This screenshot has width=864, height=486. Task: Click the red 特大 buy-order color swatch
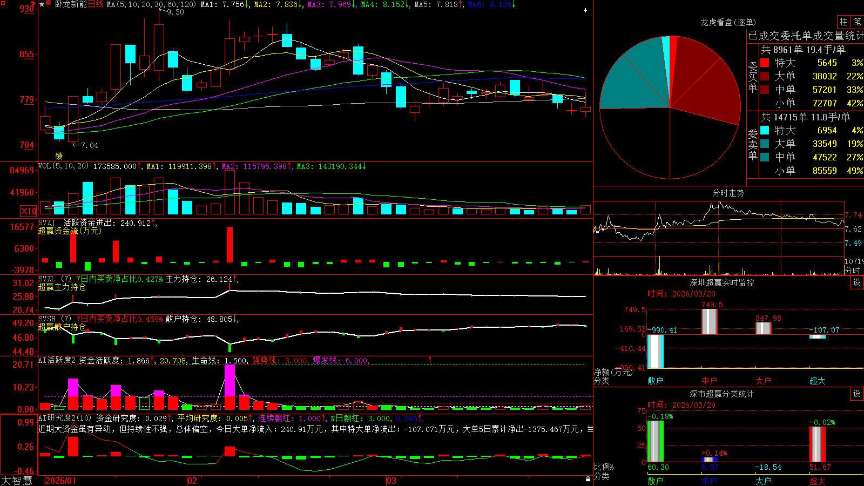click(x=765, y=63)
